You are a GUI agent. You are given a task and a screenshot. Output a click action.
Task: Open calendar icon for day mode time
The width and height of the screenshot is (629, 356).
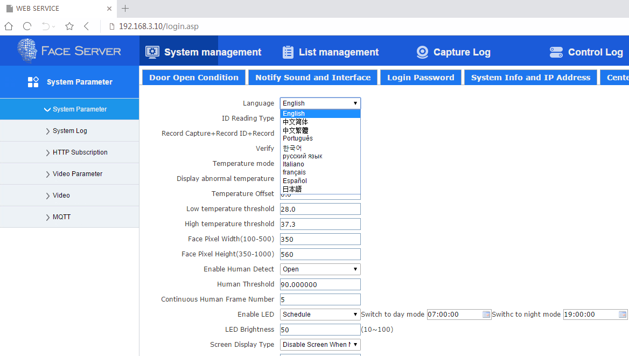click(486, 315)
